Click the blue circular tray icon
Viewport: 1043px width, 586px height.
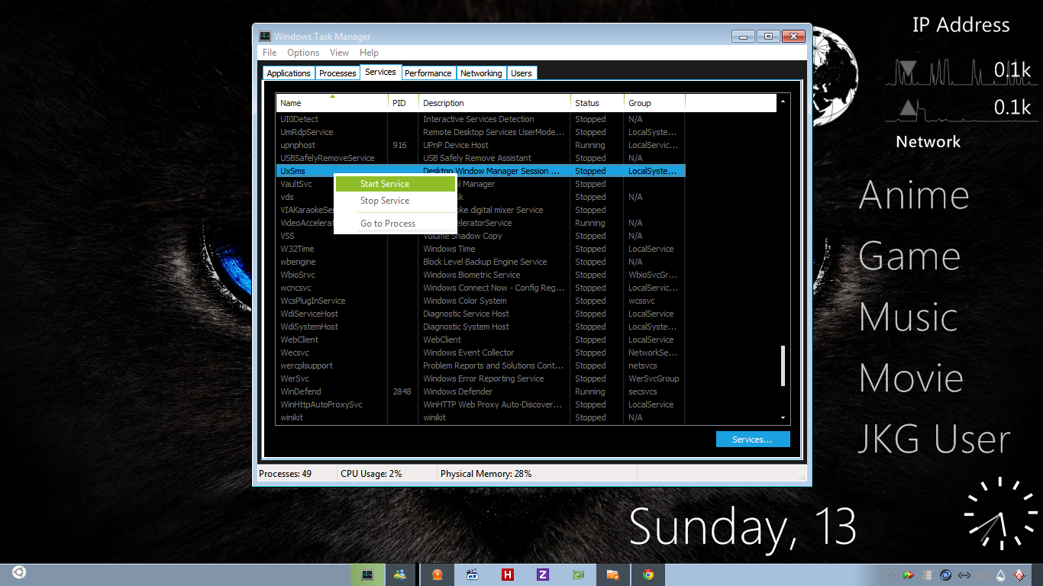click(x=945, y=575)
